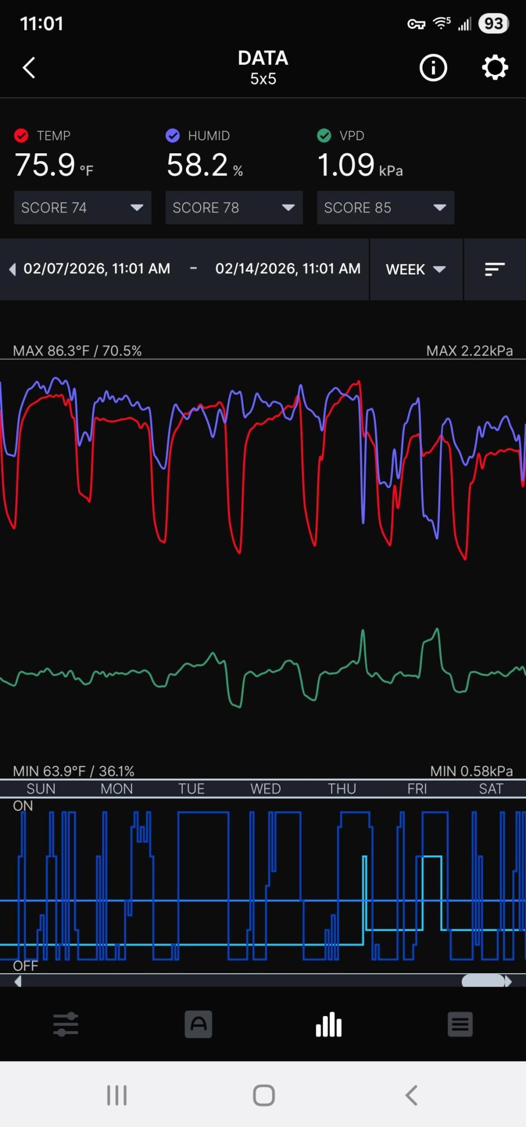Click the chart scrollbar thumb
This screenshot has width=526, height=1127.
(483, 981)
